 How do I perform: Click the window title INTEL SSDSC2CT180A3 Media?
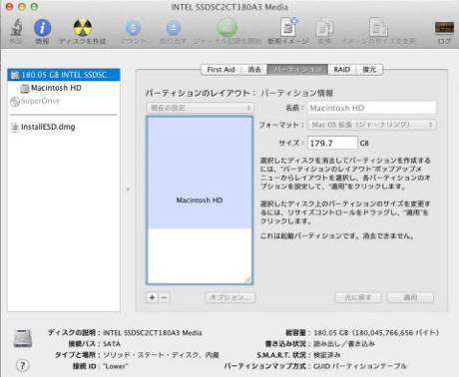pyautogui.click(x=229, y=7)
